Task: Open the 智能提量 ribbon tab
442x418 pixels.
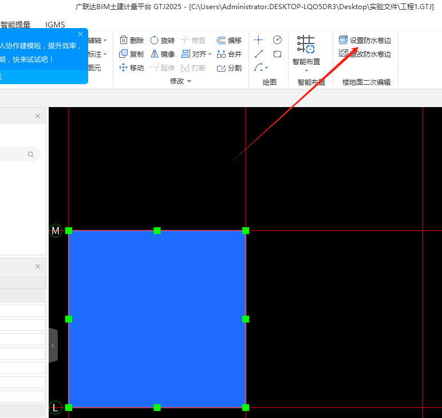Action: coord(15,25)
